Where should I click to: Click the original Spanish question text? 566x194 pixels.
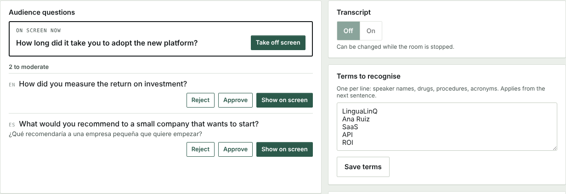point(105,134)
